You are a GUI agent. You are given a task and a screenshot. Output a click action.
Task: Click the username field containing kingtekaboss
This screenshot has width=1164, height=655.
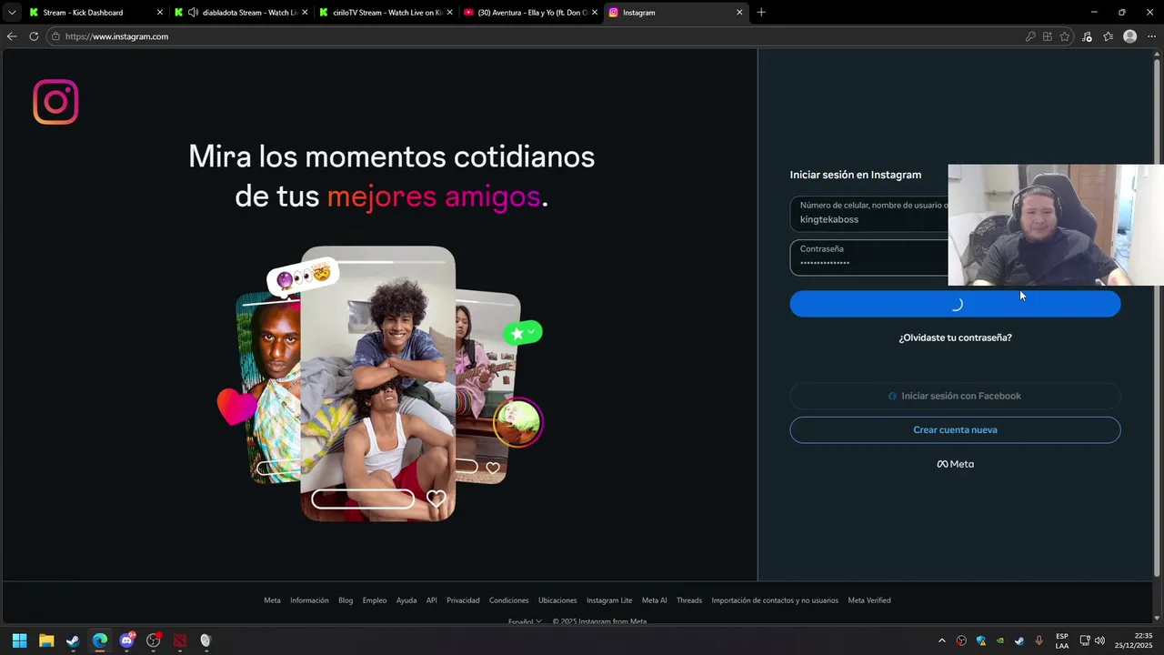(x=868, y=213)
